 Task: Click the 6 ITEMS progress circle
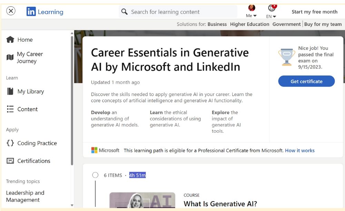pyautogui.click(x=95, y=175)
